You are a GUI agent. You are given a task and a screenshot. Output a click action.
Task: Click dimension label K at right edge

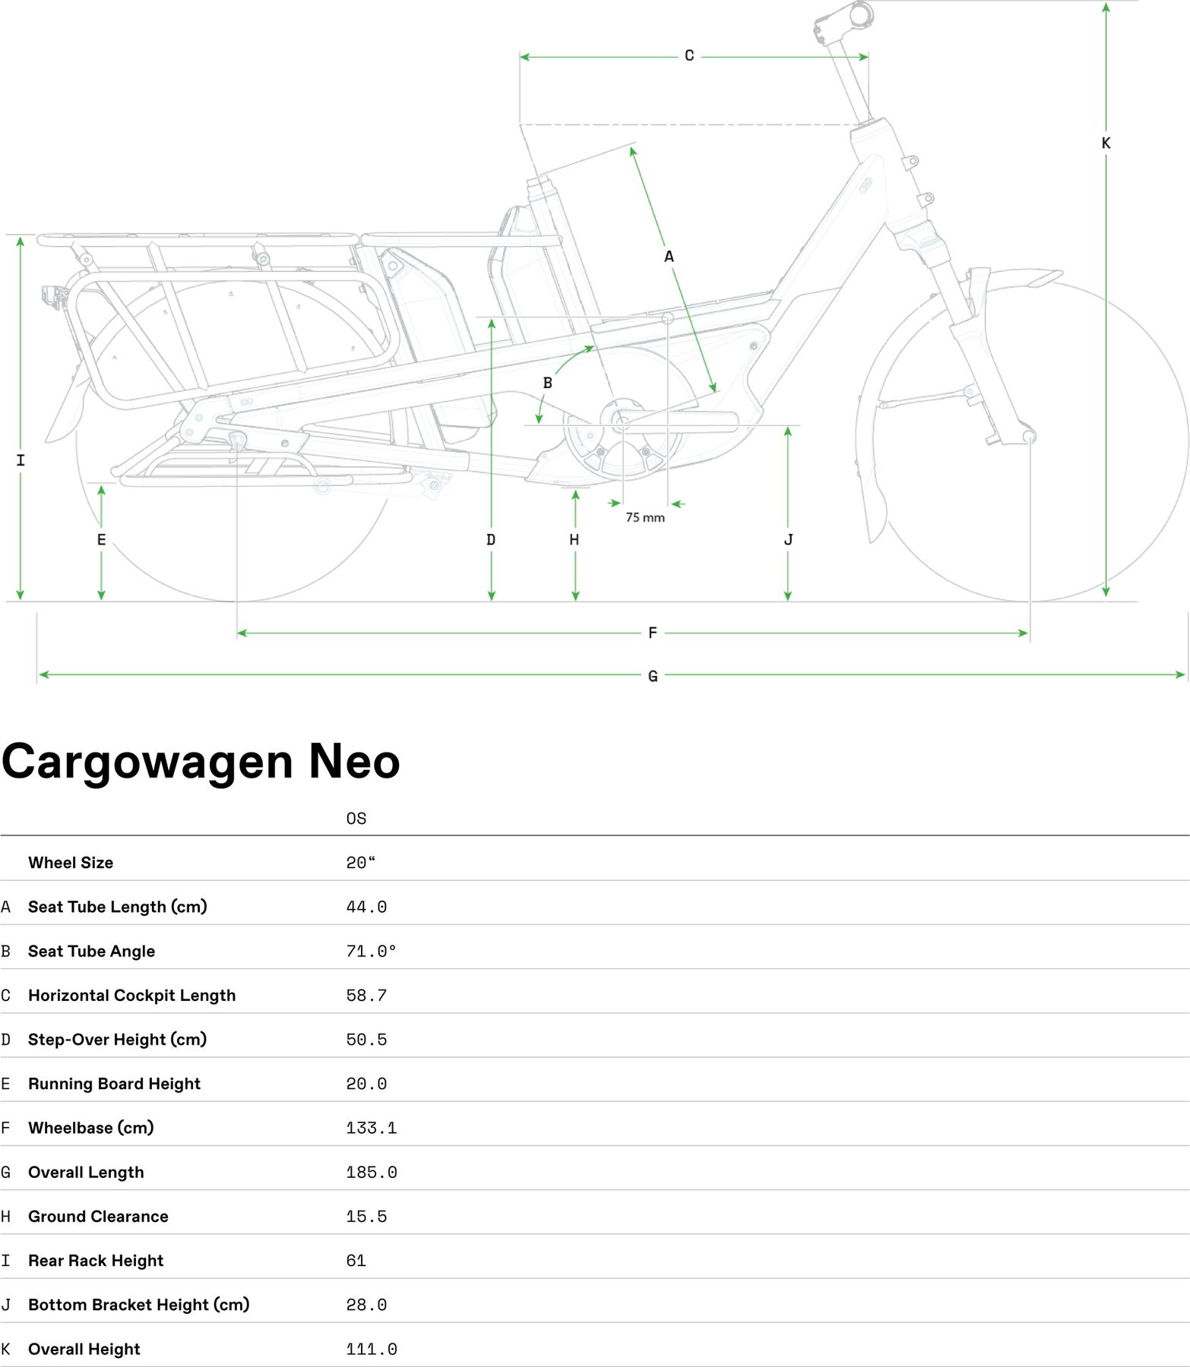click(x=1106, y=143)
